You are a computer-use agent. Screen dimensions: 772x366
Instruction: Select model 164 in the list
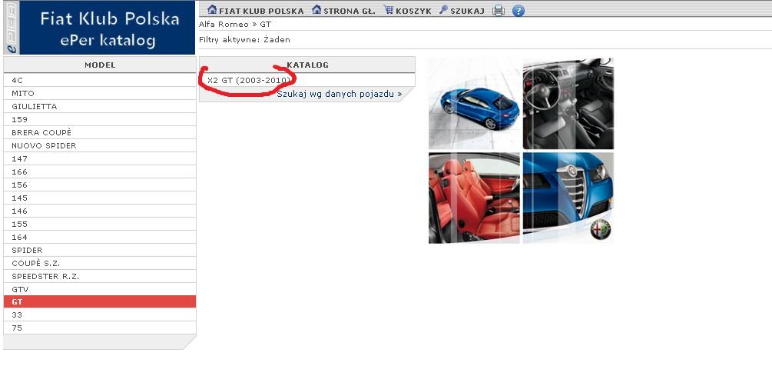pos(100,237)
